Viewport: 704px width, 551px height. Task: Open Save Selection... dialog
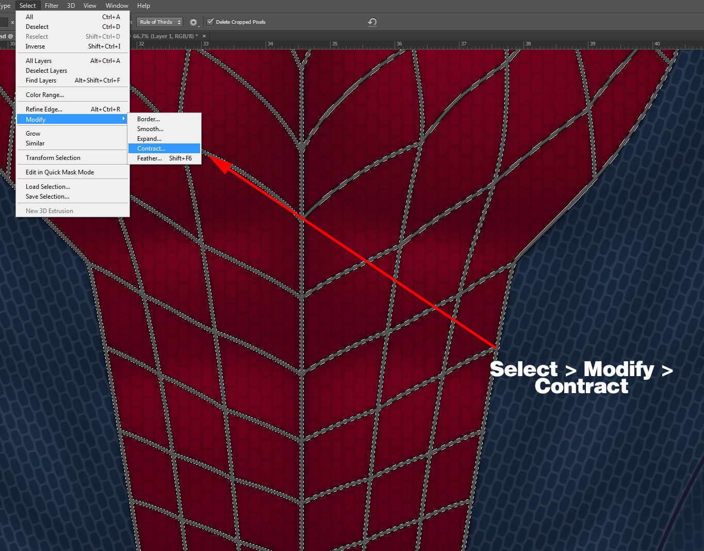73,197
